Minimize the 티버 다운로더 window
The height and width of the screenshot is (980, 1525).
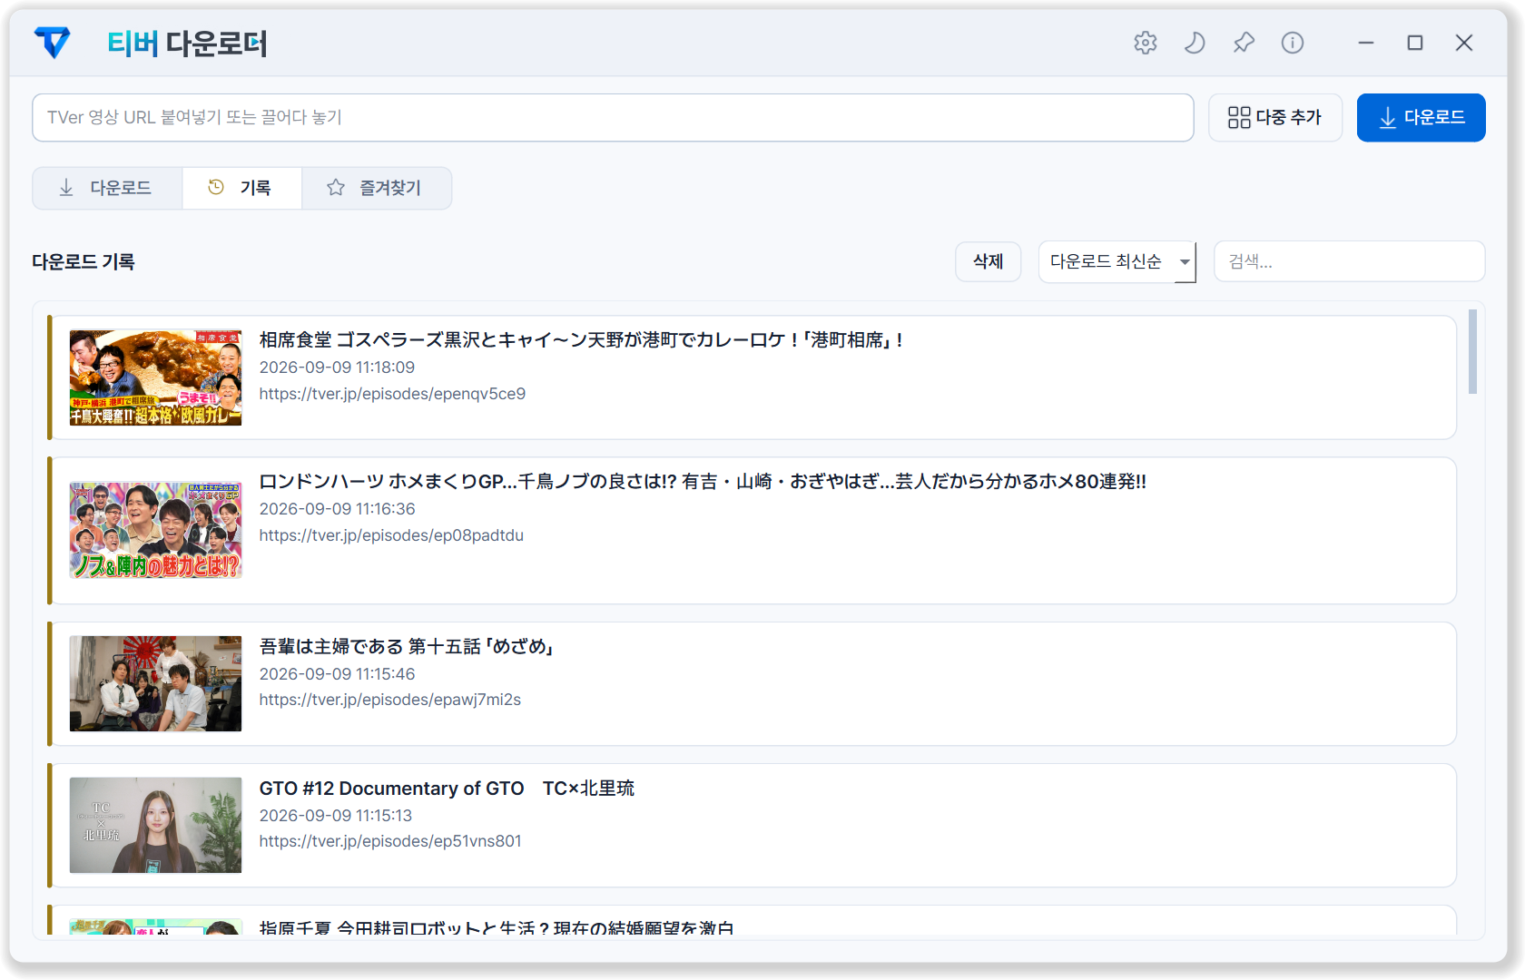(1366, 43)
